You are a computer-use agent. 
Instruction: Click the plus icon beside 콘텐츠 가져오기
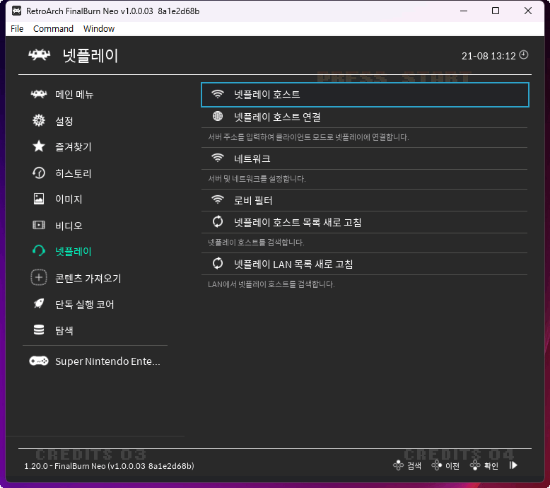tap(39, 277)
